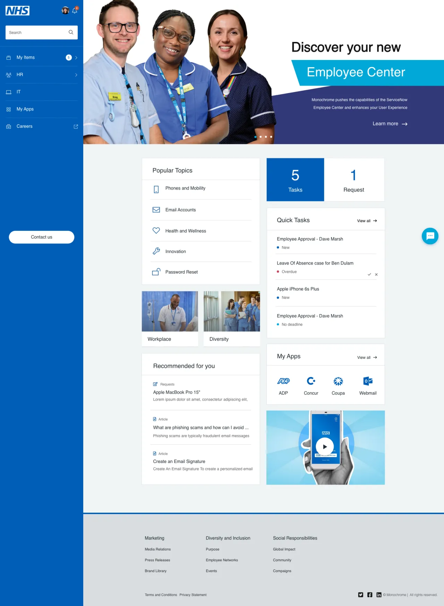
Task: Click the My Items count badge
Action: click(69, 58)
